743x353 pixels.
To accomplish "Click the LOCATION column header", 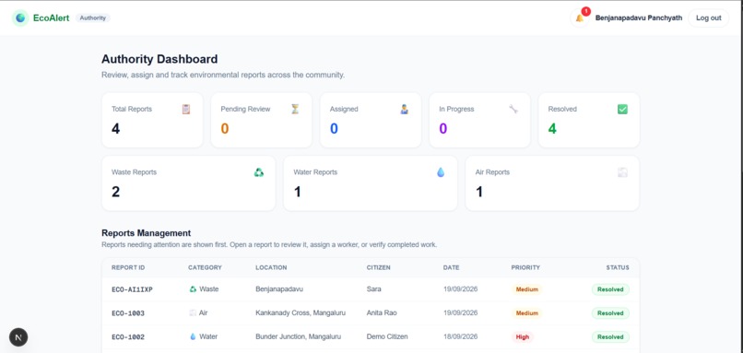I will (271, 267).
